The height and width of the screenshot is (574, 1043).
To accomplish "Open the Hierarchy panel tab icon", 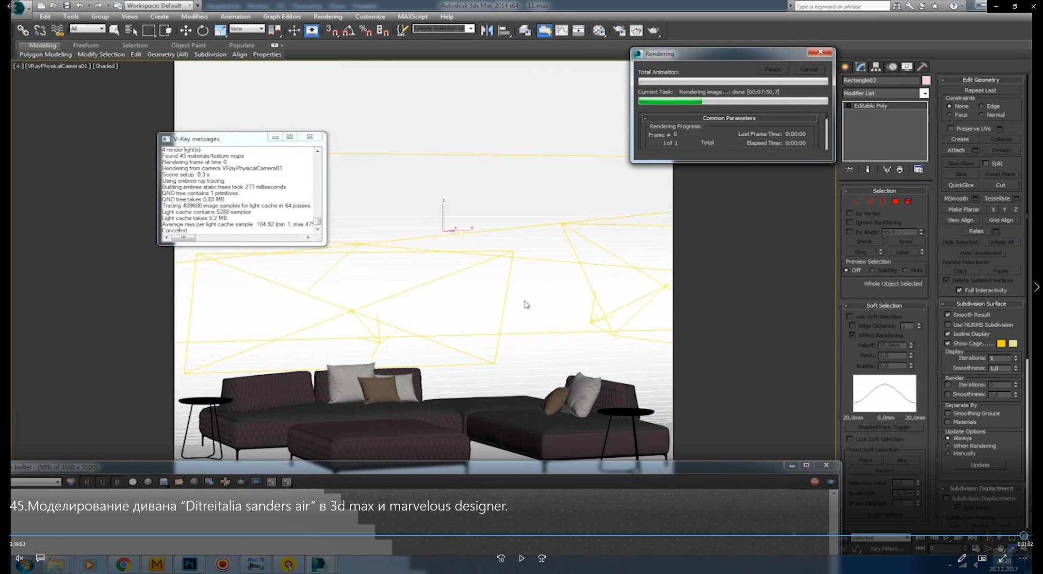I will tap(876, 67).
